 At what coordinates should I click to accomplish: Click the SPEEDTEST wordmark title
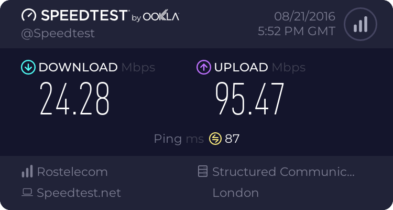(x=84, y=15)
